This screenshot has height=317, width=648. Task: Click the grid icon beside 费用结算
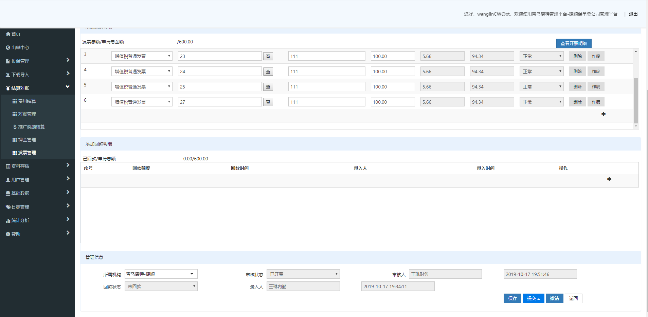pos(15,101)
